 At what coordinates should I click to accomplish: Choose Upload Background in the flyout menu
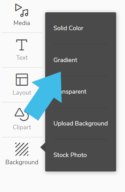pos(80,123)
